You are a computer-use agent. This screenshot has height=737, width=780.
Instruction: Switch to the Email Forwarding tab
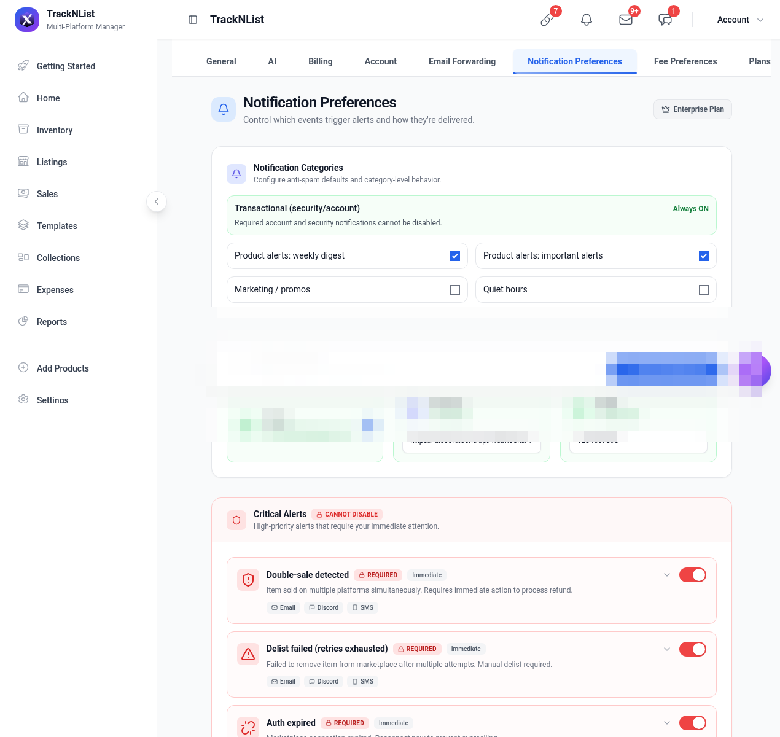(462, 61)
